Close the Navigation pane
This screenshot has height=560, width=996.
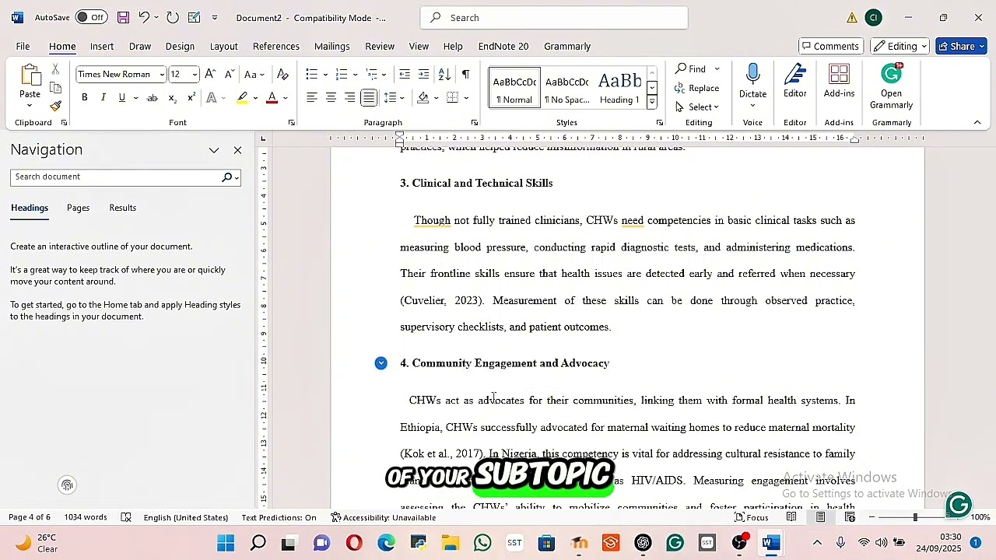pyautogui.click(x=237, y=150)
